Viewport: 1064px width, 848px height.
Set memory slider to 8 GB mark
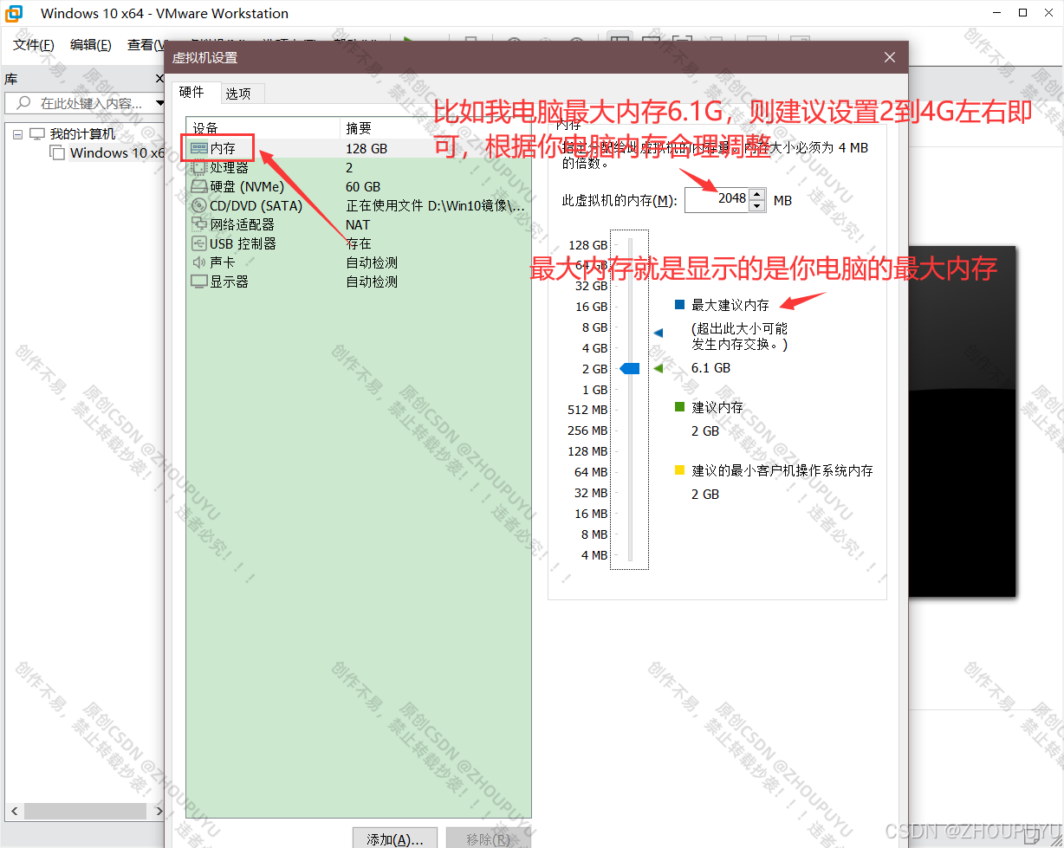631,327
